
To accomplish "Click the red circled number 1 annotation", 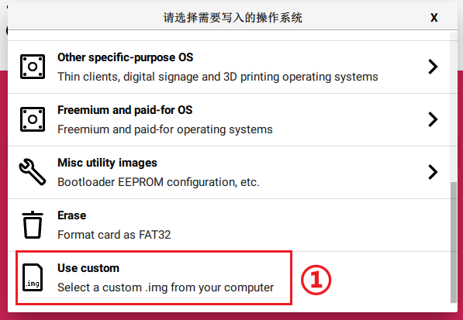I will [316, 280].
